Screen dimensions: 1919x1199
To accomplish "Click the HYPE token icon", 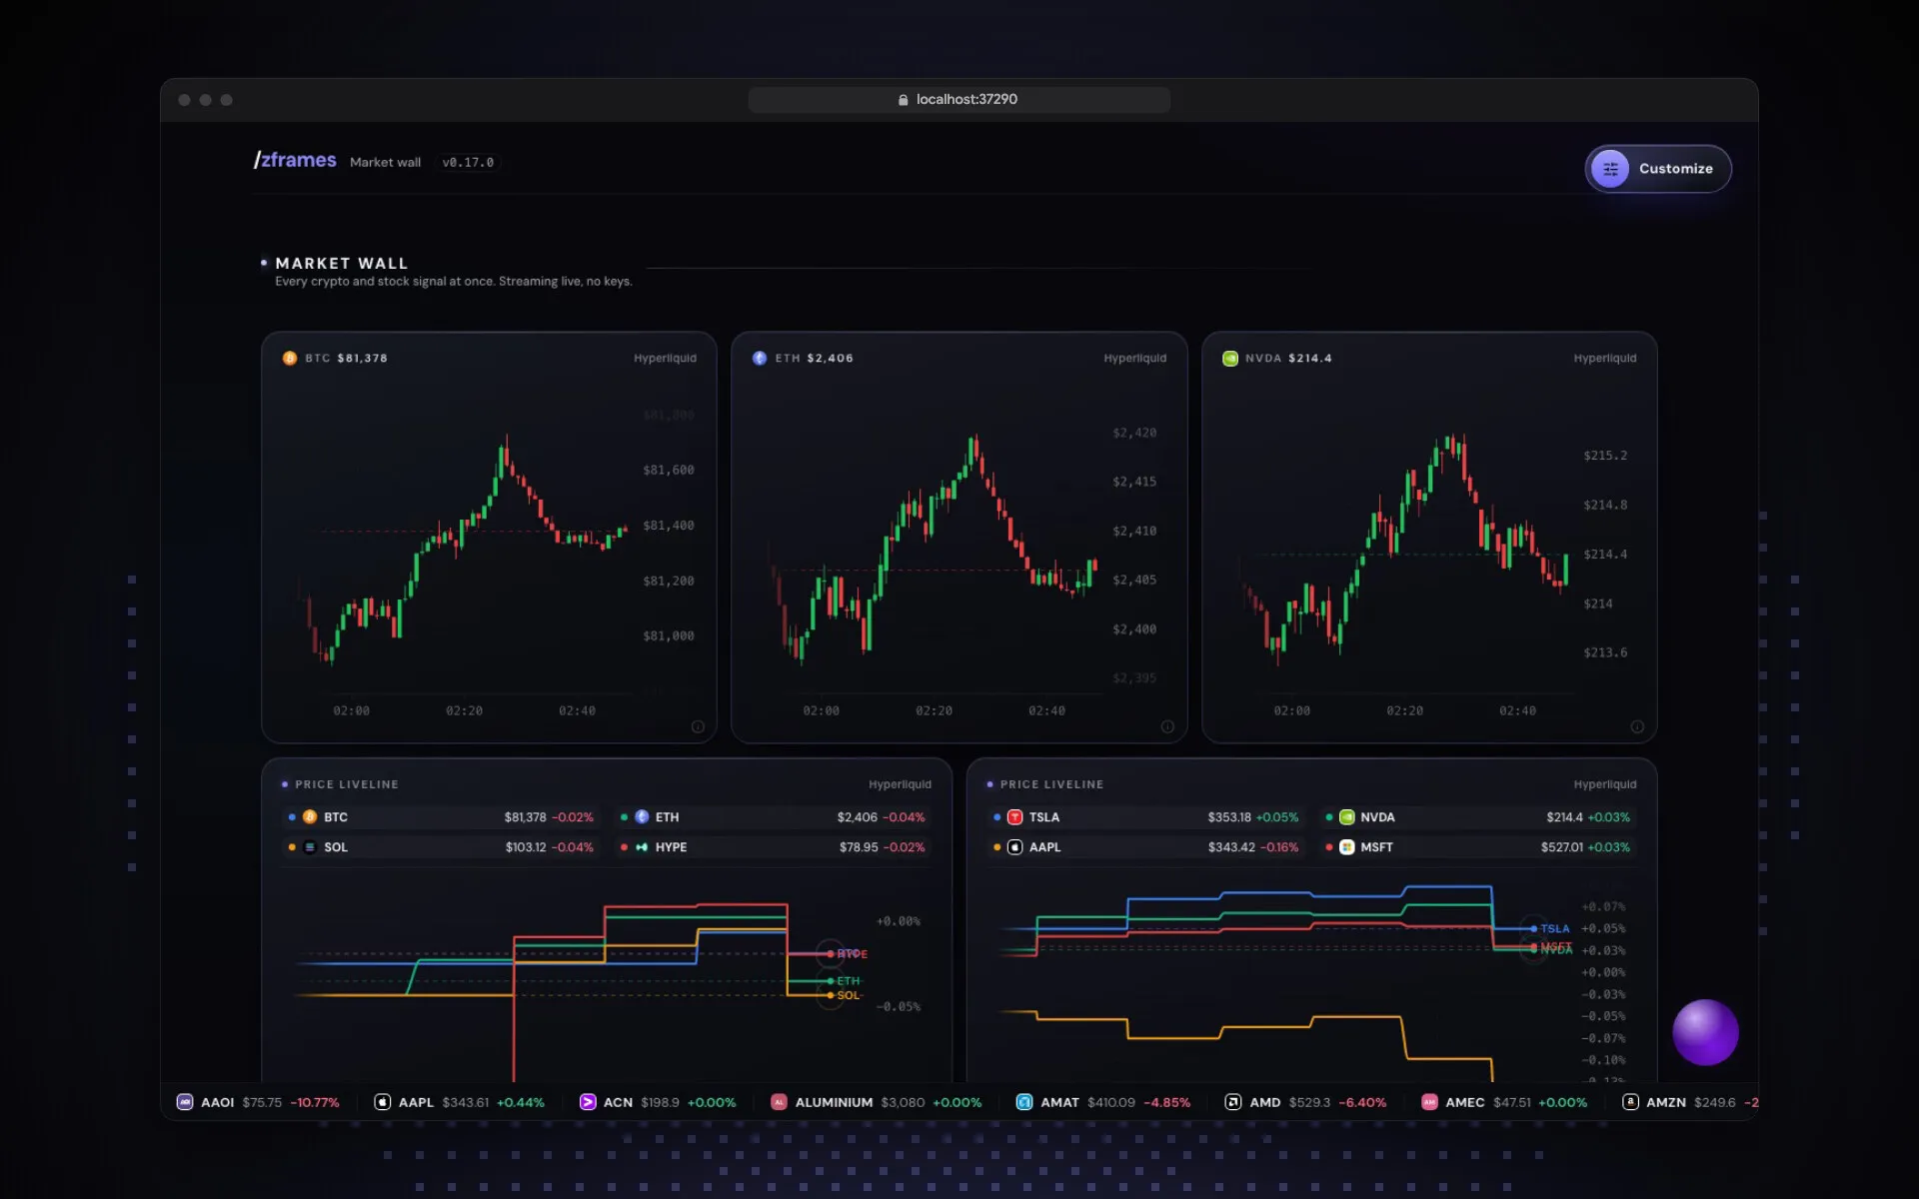I will (x=642, y=847).
